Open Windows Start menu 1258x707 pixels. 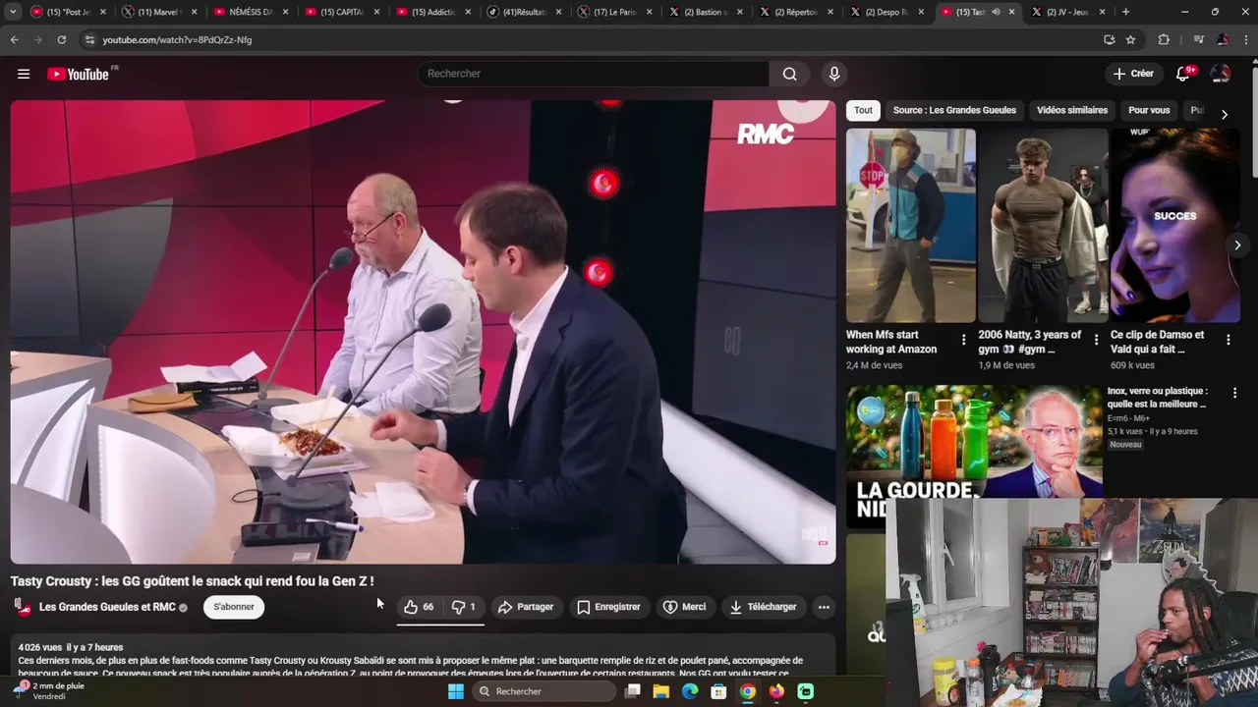click(455, 691)
